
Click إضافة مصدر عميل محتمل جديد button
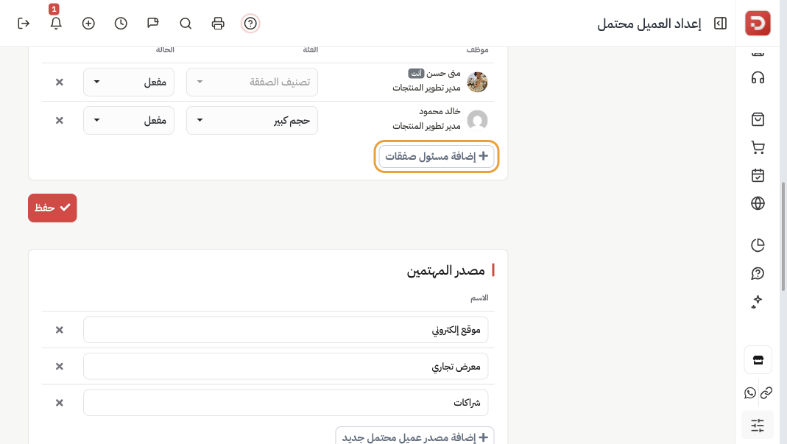(x=414, y=437)
